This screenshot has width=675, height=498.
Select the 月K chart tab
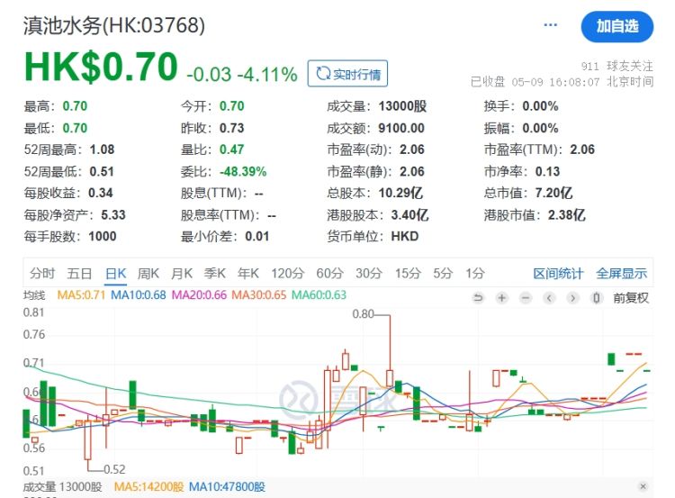(182, 273)
